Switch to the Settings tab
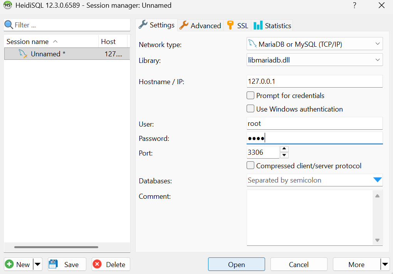This screenshot has width=393, height=274. point(156,25)
